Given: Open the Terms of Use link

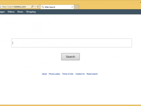Looking at the screenshot, I should [68, 74].
